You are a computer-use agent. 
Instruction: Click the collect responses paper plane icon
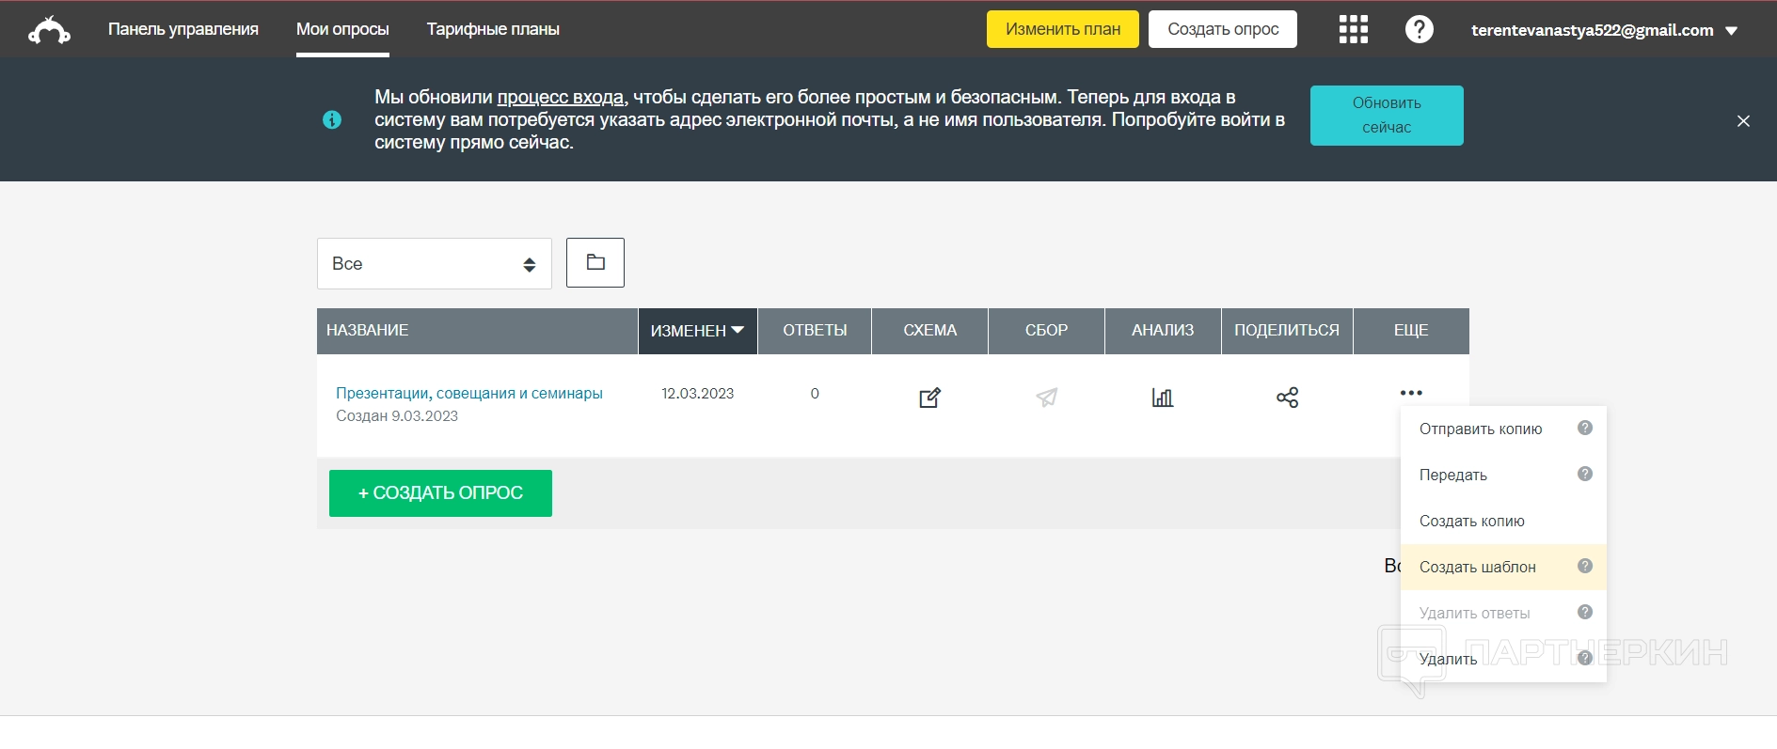point(1046,398)
